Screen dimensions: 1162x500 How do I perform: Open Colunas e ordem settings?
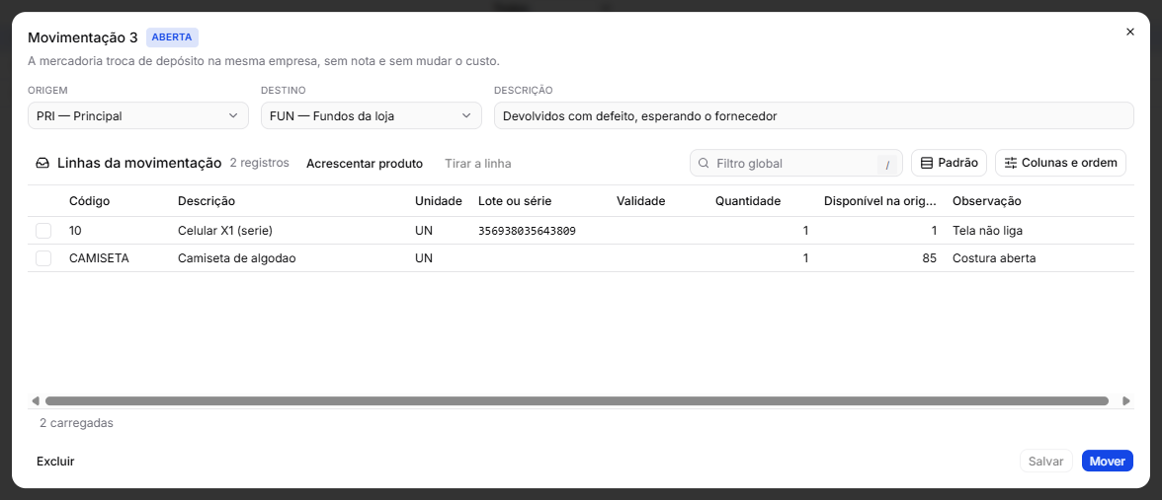point(1060,163)
